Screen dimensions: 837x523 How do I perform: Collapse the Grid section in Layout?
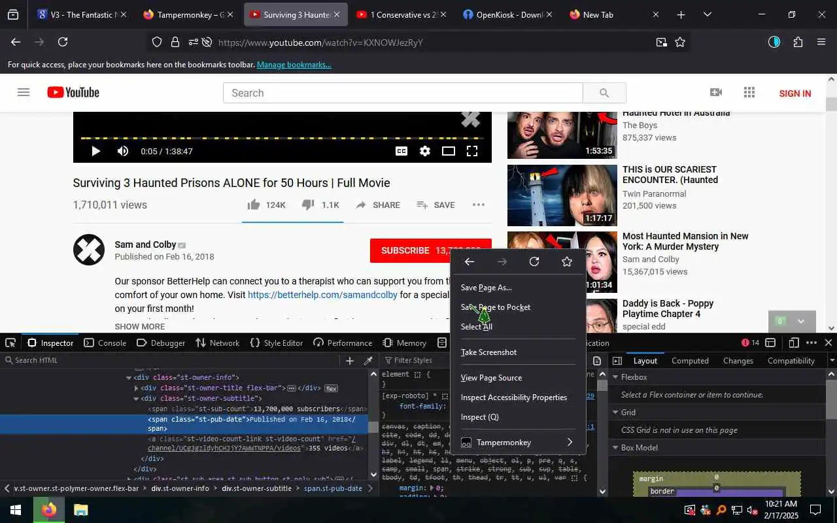615,413
